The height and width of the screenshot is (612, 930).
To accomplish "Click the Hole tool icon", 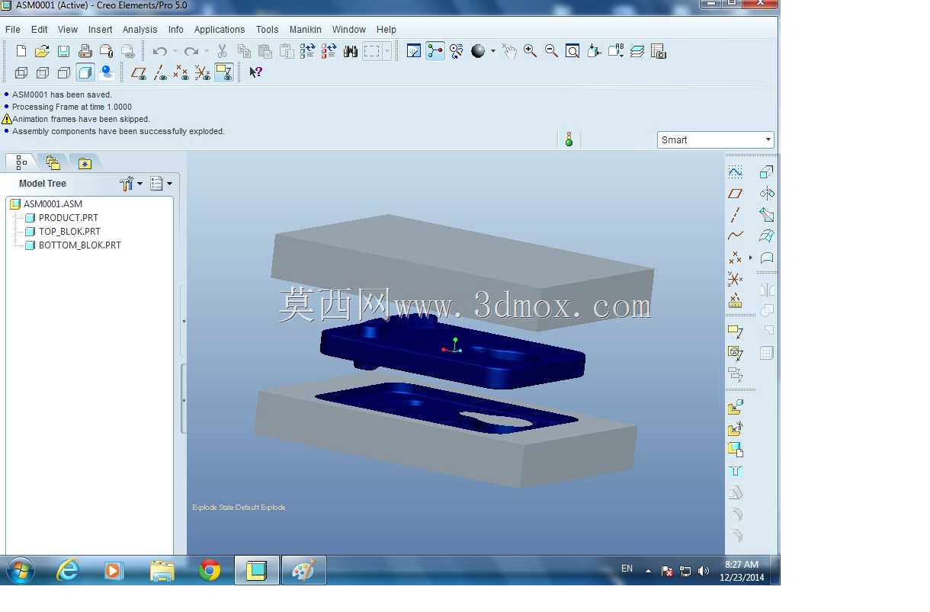I will pos(736,471).
